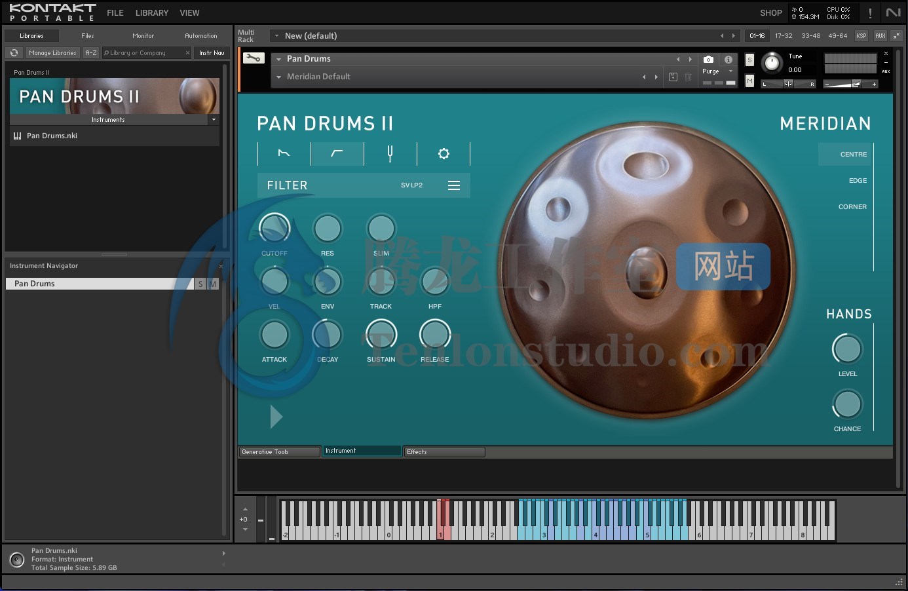This screenshot has width=908, height=591.
Task: Click the status bar disc icon
Action: 17,560
